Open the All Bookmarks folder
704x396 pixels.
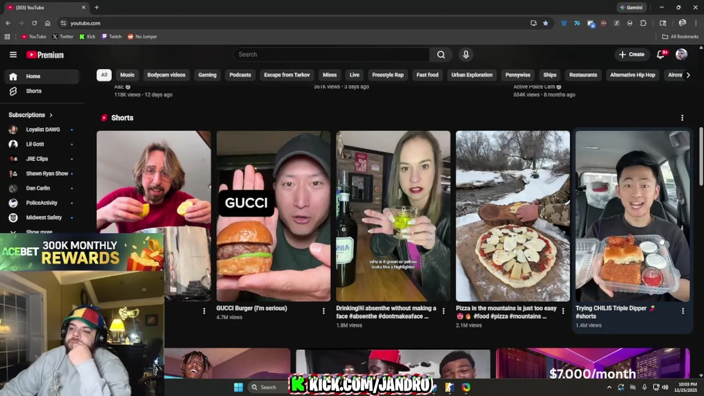click(680, 37)
